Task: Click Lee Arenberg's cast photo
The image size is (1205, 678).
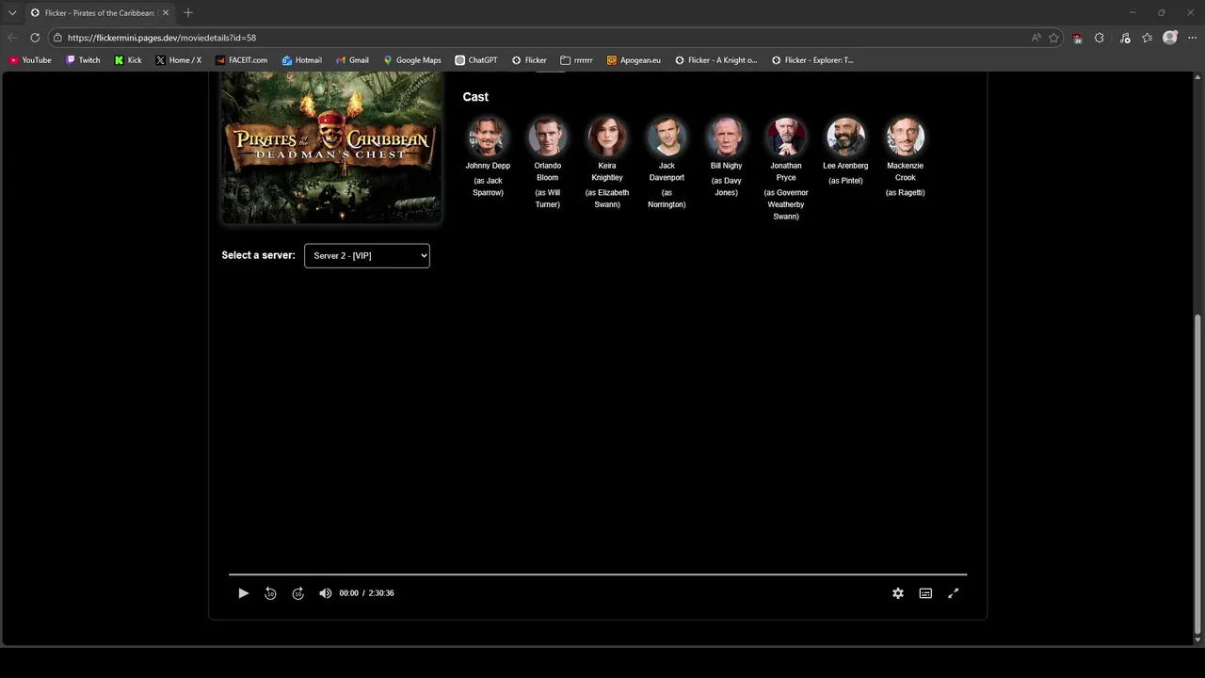Action: [x=845, y=137]
